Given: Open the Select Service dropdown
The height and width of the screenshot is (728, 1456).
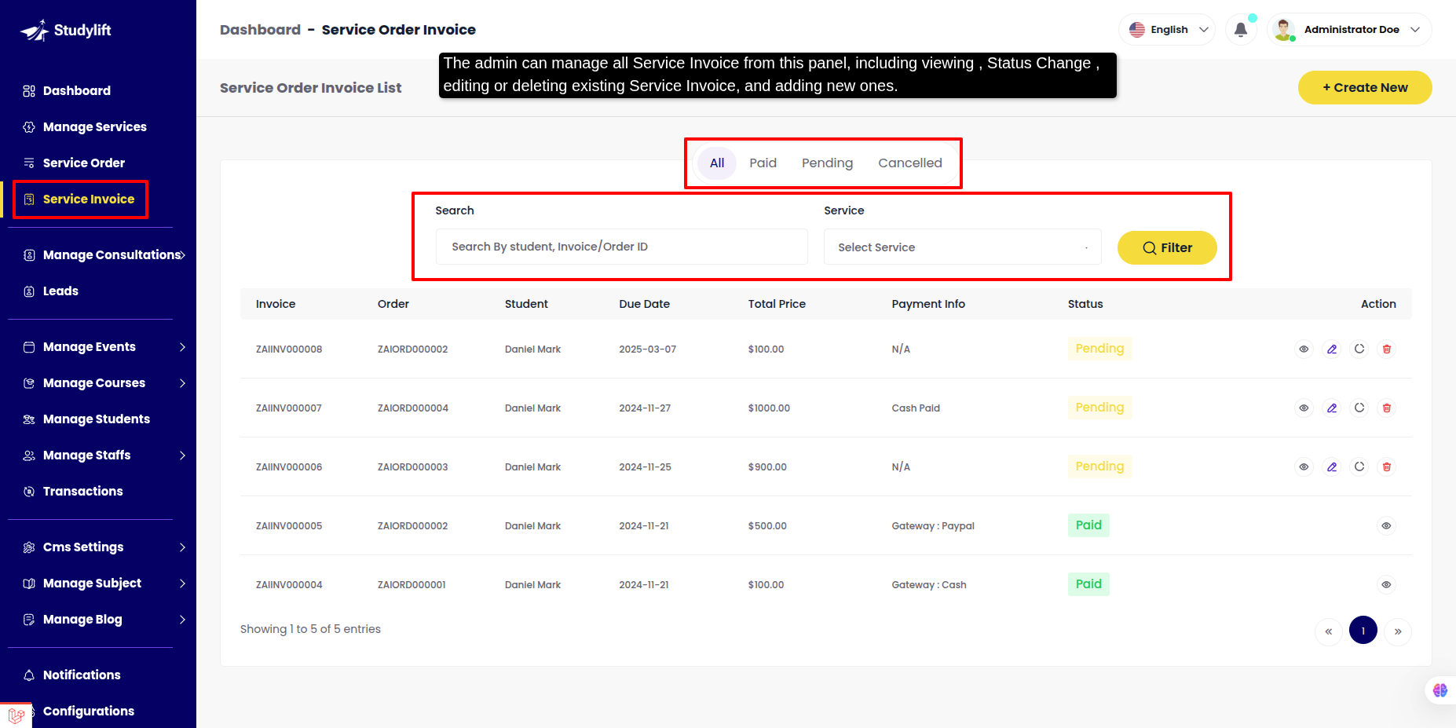Looking at the screenshot, I should coord(963,247).
